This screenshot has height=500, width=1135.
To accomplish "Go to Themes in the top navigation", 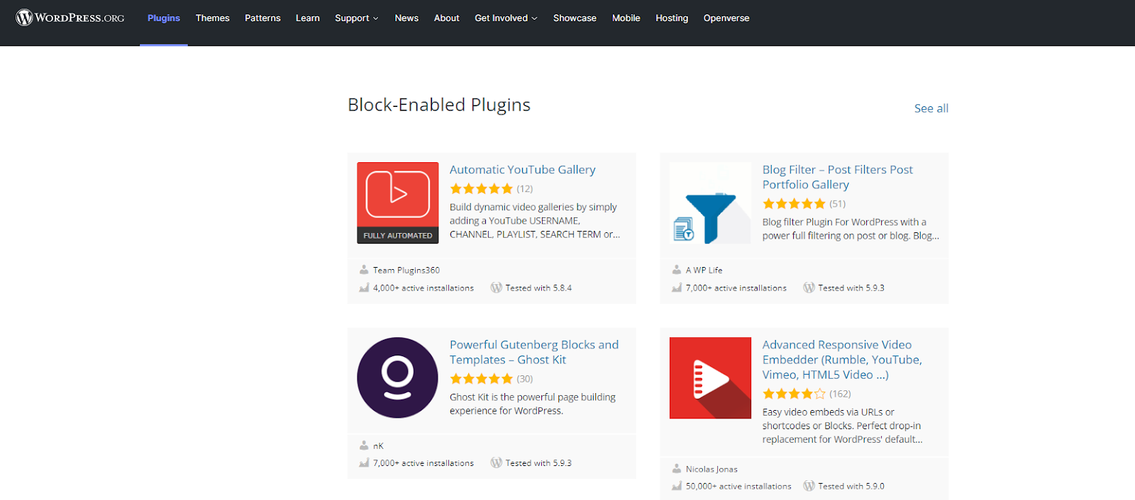I will (213, 18).
